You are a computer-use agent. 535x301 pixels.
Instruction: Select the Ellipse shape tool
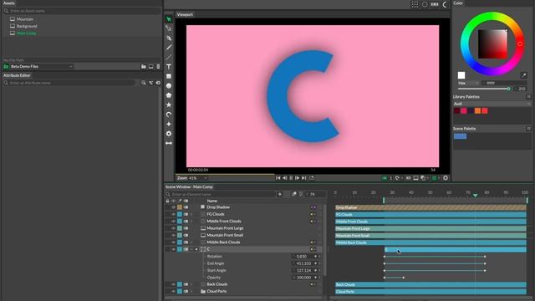[x=169, y=85]
